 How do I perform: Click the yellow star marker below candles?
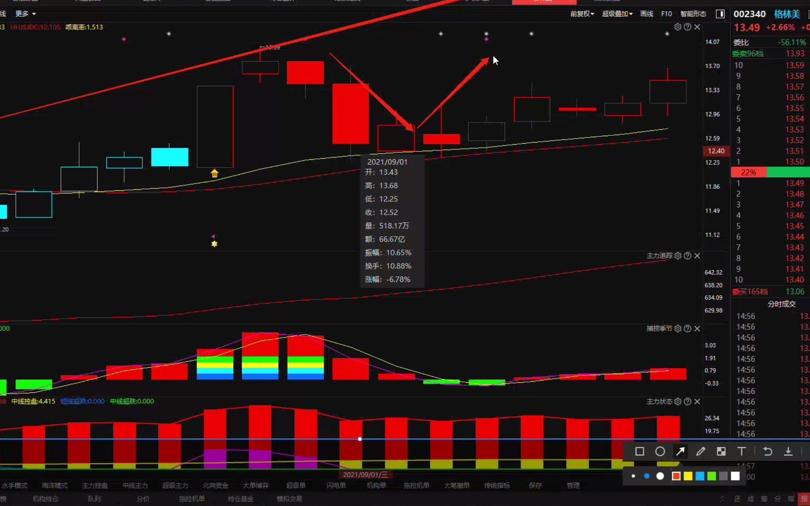point(214,244)
